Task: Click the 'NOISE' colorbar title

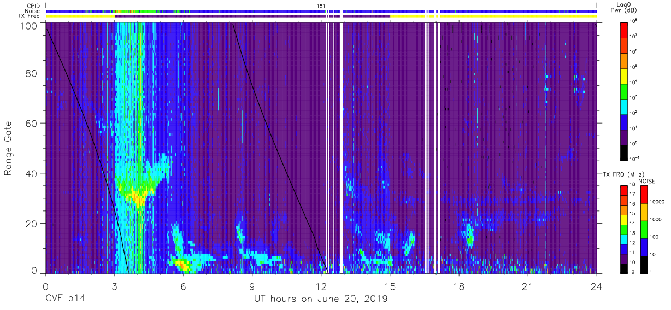Action: (x=646, y=180)
